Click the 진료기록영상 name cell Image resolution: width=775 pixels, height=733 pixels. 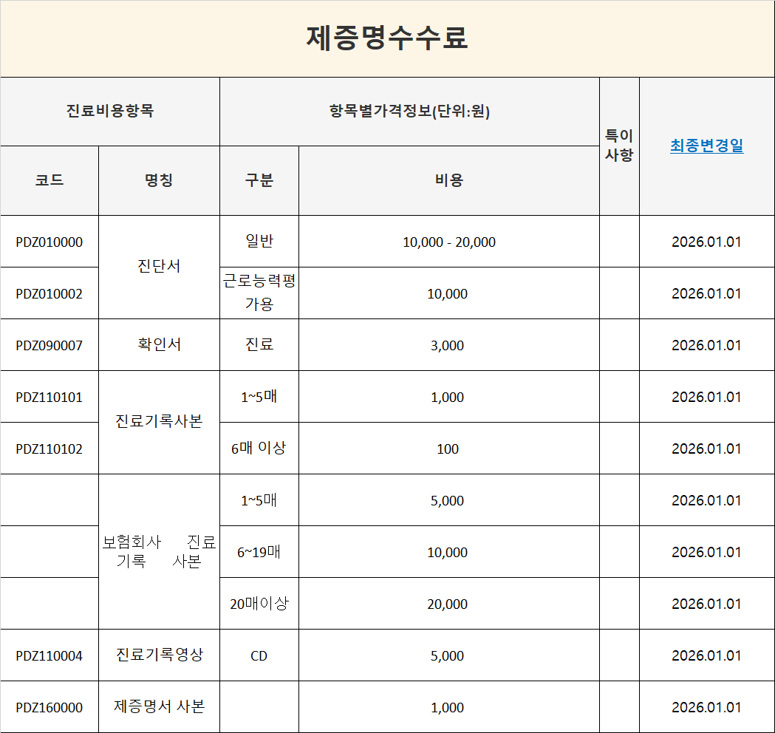click(159, 655)
